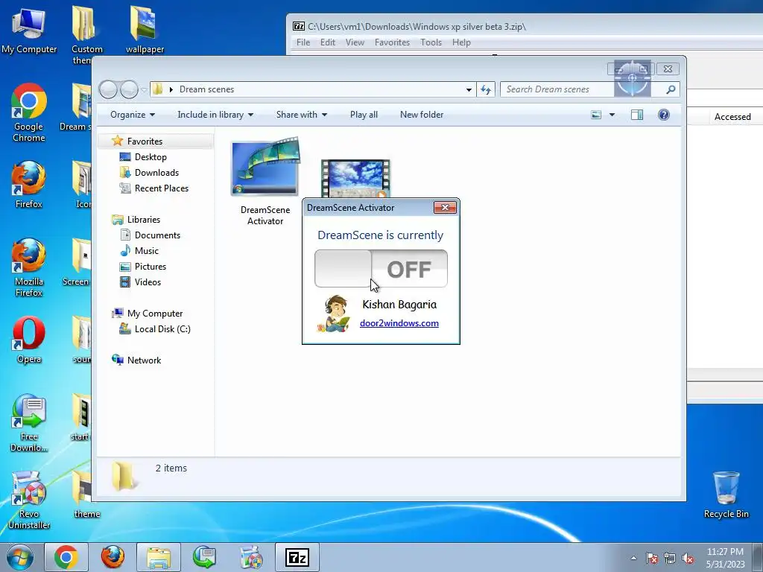
Task: Show the preview pane icon
Action: click(x=637, y=115)
